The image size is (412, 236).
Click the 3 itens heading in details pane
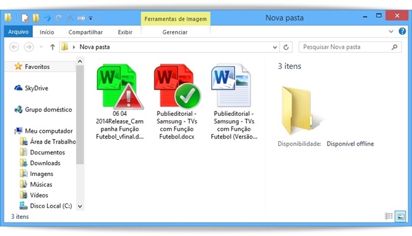click(290, 66)
